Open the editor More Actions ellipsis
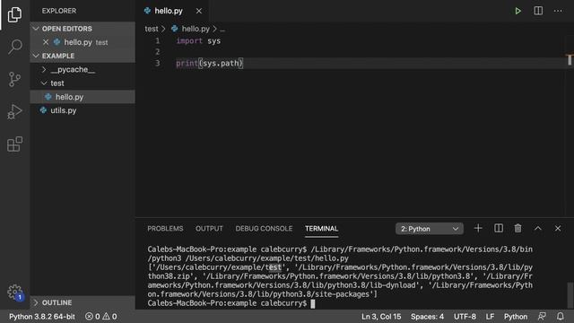Viewport: 574px width, 323px height. click(x=558, y=11)
